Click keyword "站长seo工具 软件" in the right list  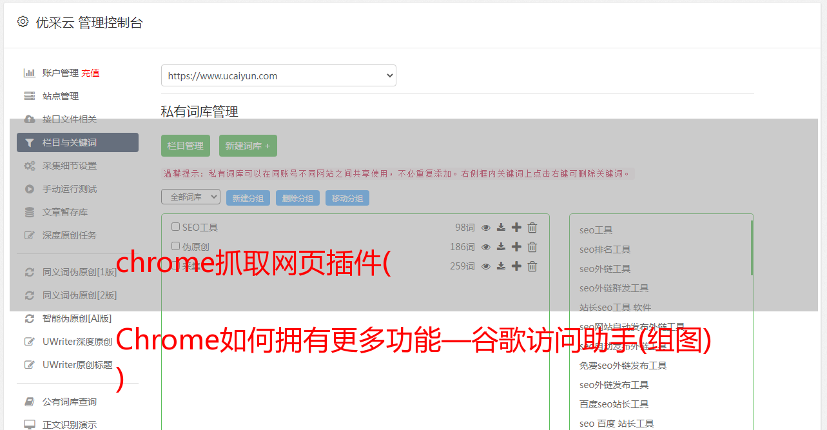616,308
